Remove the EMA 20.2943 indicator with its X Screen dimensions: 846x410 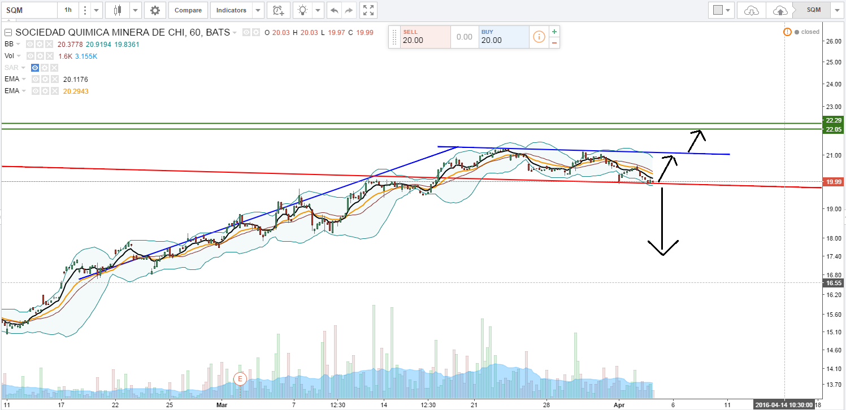point(54,91)
